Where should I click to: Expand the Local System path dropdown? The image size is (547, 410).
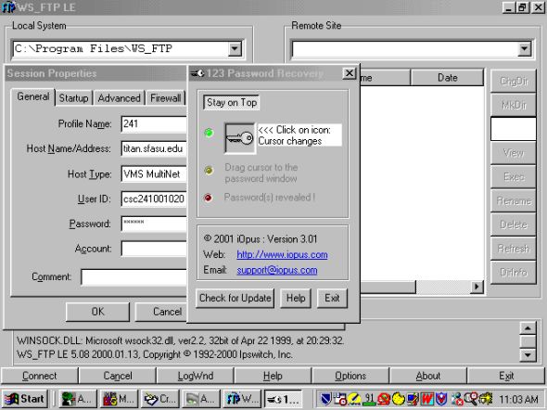(x=235, y=48)
